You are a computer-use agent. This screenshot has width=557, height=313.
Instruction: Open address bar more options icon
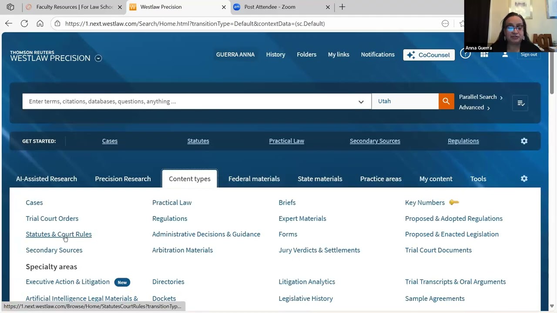(x=445, y=23)
